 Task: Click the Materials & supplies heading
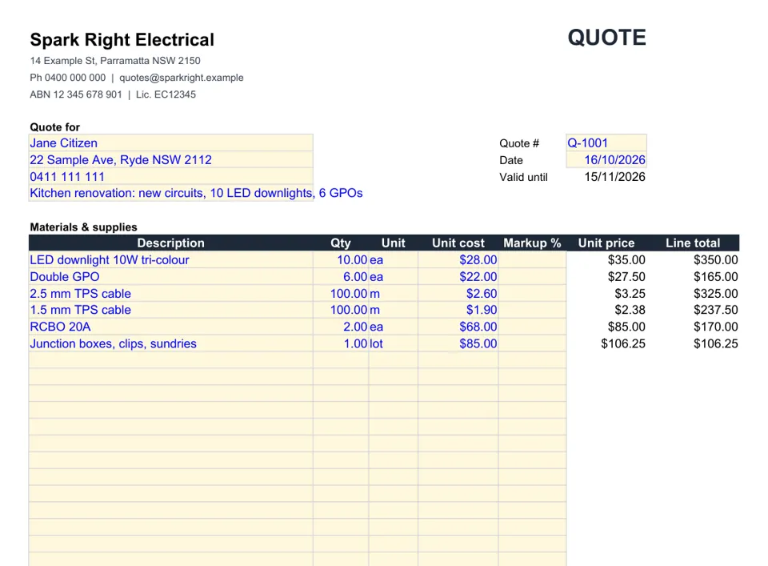[x=83, y=227]
